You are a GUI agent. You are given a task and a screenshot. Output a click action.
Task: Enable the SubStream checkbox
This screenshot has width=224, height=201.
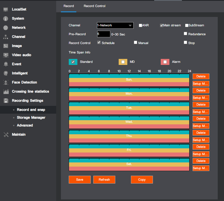coord(187,25)
